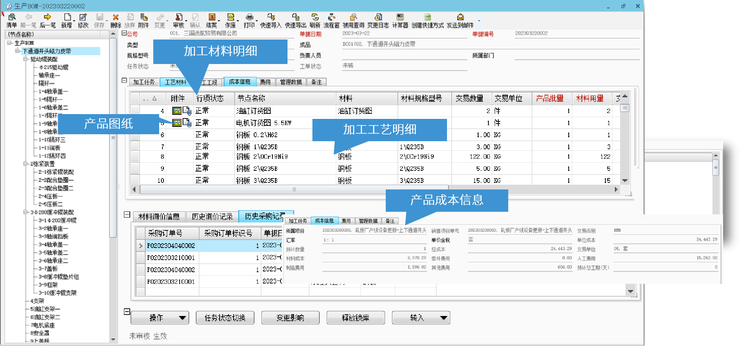This screenshot has height=346, width=744.
Task: Launch 快速导入 quick import
Action: (271, 17)
